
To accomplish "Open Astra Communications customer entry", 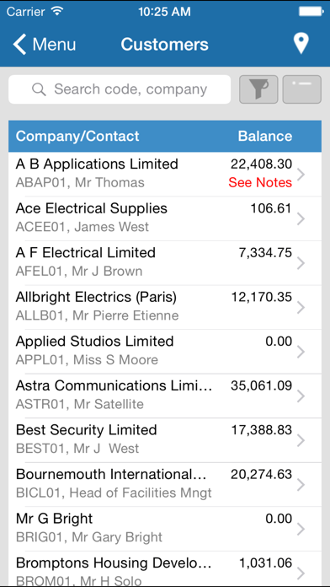I will [165, 396].
